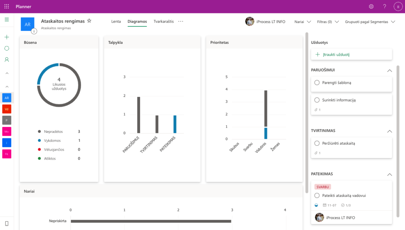
Task: Collapse the PARUOŠIMUI section
Action: pyautogui.click(x=389, y=70)
